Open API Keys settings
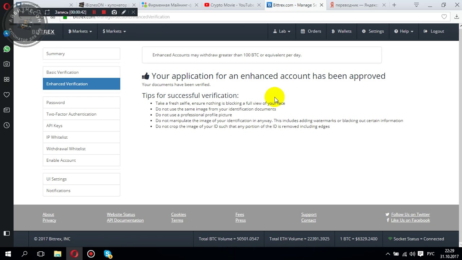Screen dimensions: 462x260 click(x=81, y=126)
